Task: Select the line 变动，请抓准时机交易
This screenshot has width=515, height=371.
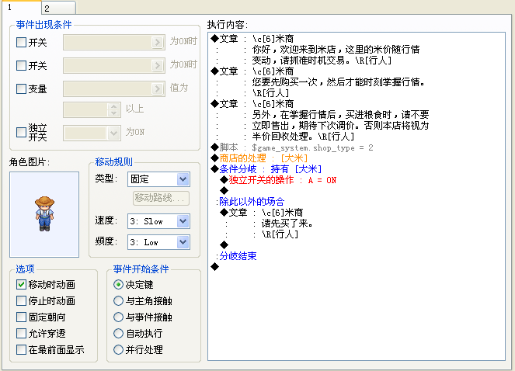Action: (x=322, y=61)
